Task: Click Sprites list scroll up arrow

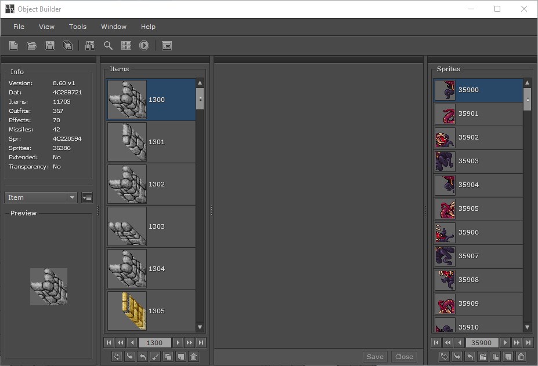Action: tap(528, 83)
